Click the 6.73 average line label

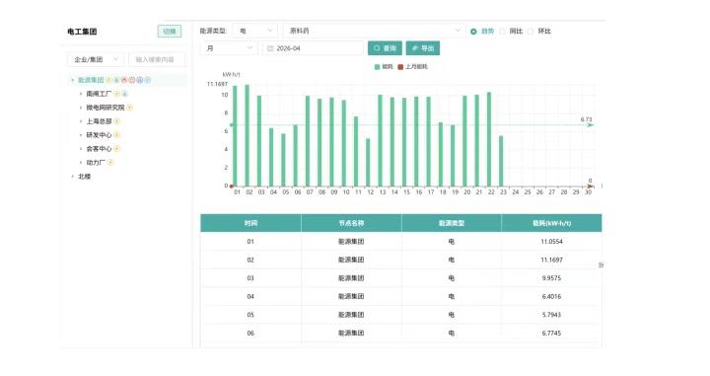click(586, 119)
